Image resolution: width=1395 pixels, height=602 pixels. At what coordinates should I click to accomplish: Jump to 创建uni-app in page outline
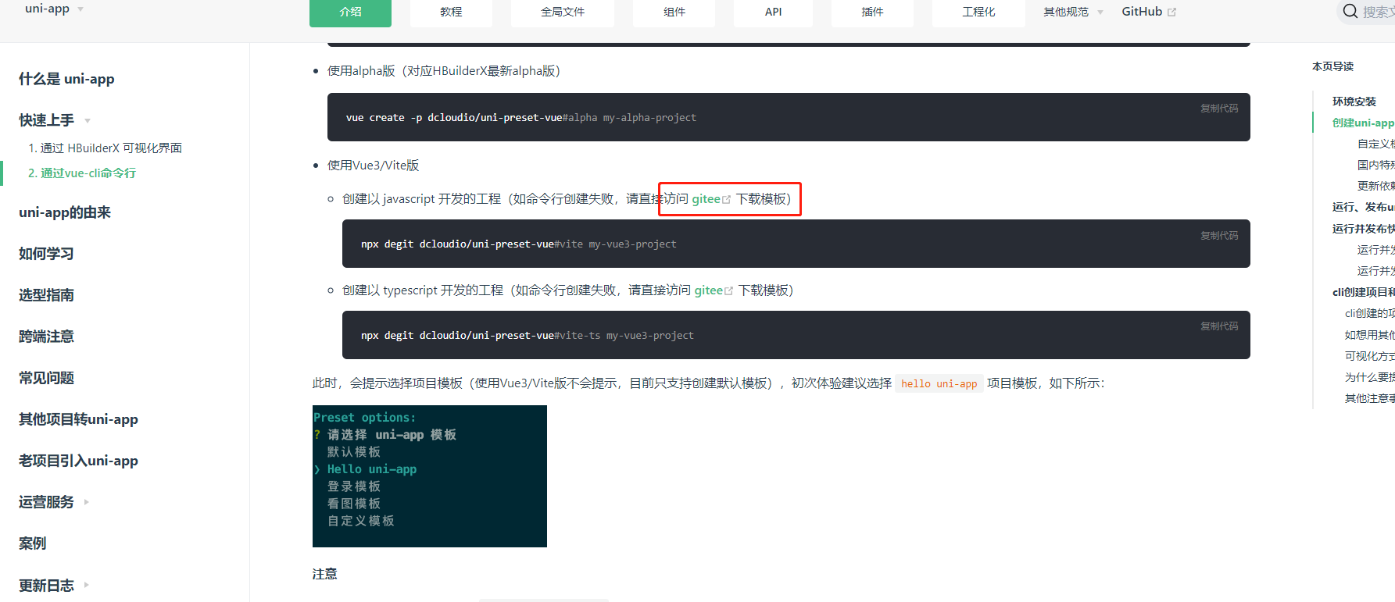coord(1363,123)
